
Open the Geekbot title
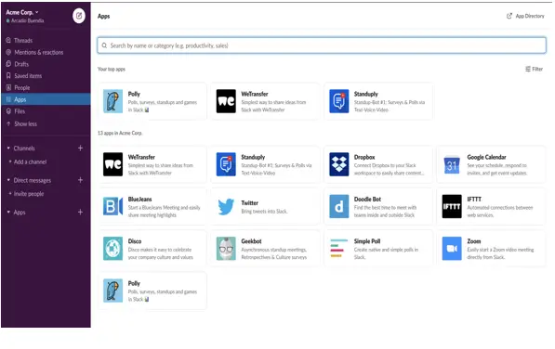(251, 241)
